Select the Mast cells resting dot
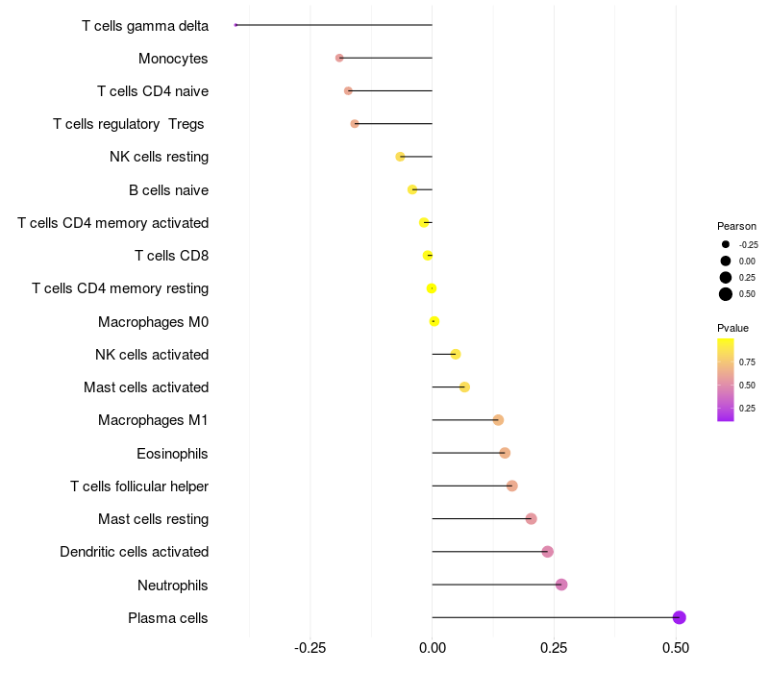 [x=532, y=518]
